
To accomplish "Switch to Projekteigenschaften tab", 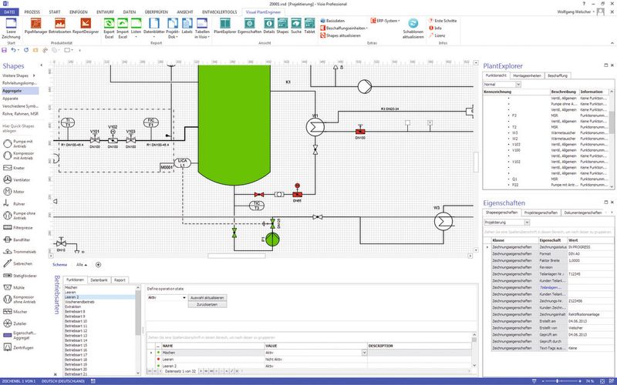I will [x=541, y=213].
